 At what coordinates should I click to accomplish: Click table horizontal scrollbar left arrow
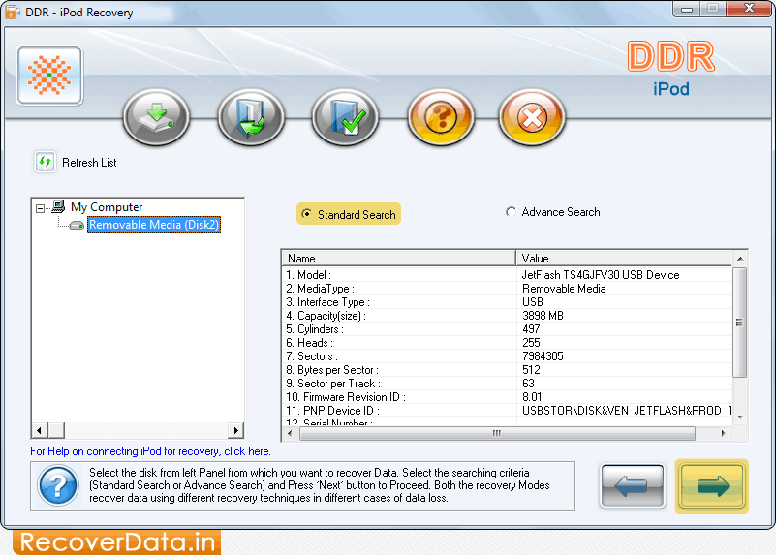pos(290,434)
